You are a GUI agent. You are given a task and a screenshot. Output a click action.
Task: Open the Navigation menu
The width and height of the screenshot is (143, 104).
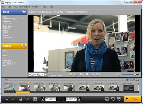[25, 7]
